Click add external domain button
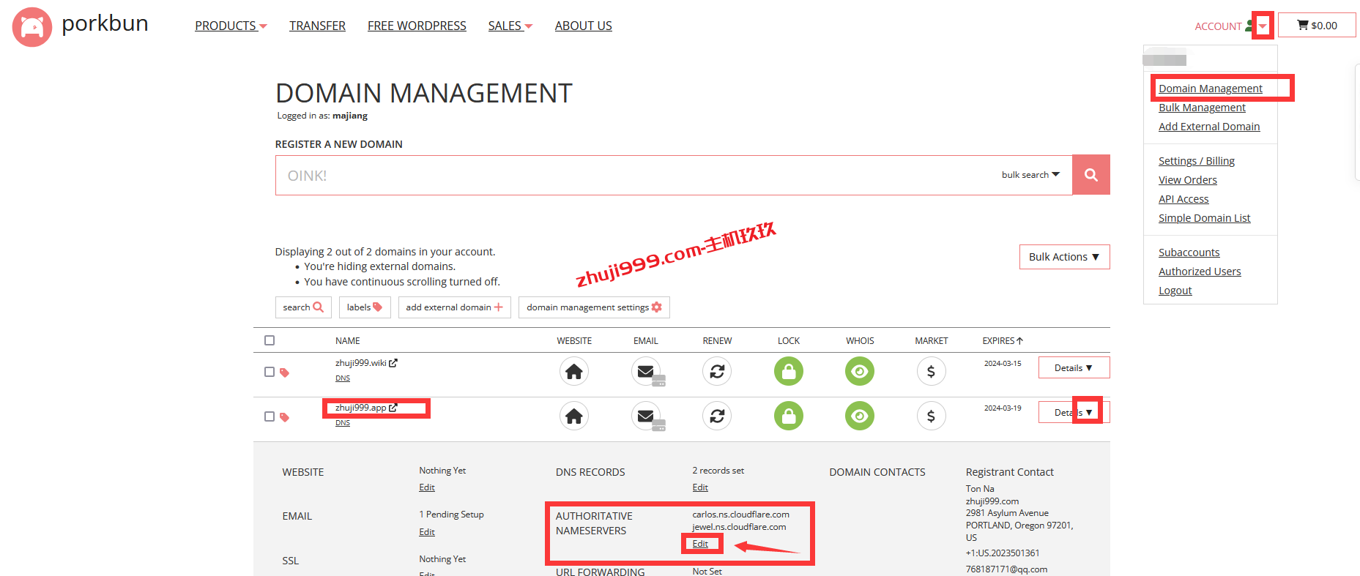1360x576 pixels. 454,307
